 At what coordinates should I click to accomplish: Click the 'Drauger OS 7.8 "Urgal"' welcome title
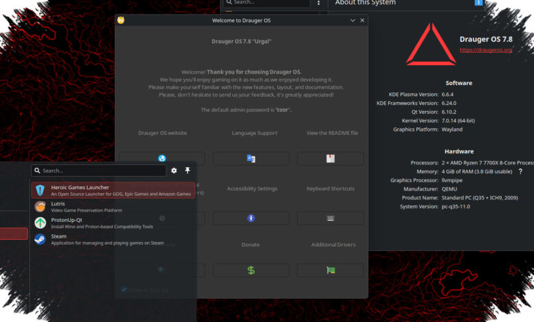tap(242, 41)
